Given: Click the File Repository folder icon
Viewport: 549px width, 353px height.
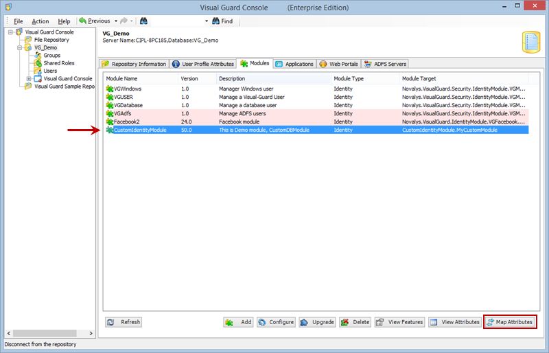Looking at the screenshot, I should (x=28, y=40).
